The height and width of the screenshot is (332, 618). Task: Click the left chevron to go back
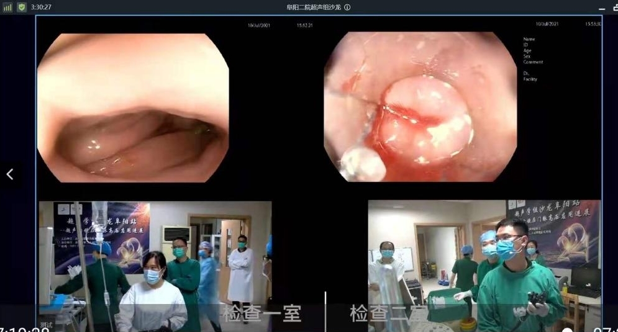coord(10,174)
